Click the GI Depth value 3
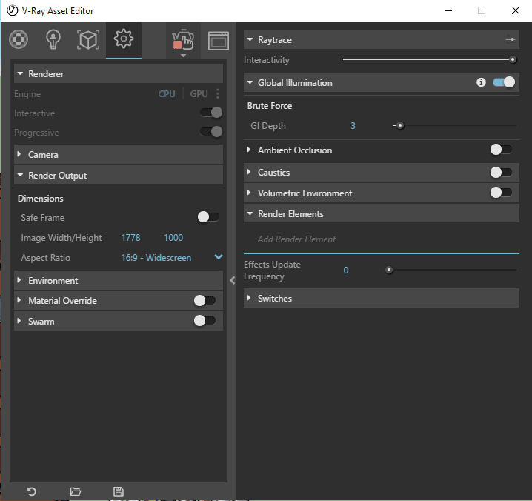532x501 pixels. (x=353, y=126)
